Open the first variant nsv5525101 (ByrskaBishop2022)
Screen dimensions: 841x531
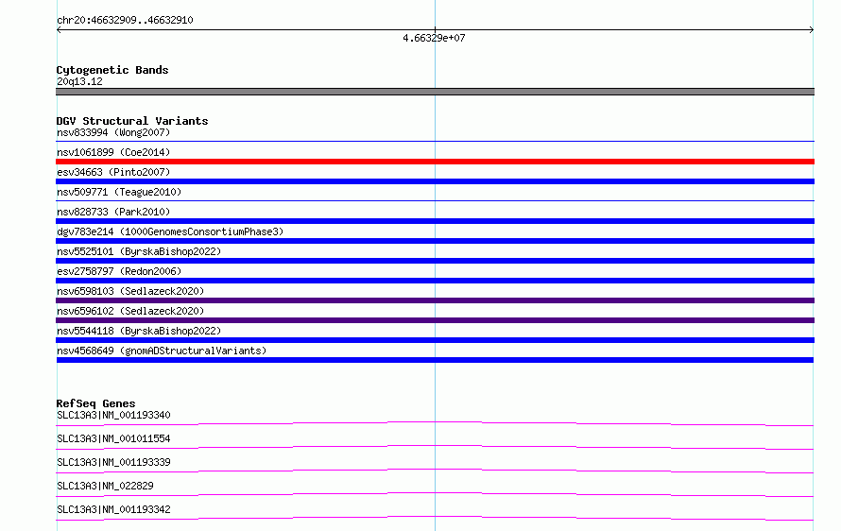pyautogui.click(x=139, y=251)
